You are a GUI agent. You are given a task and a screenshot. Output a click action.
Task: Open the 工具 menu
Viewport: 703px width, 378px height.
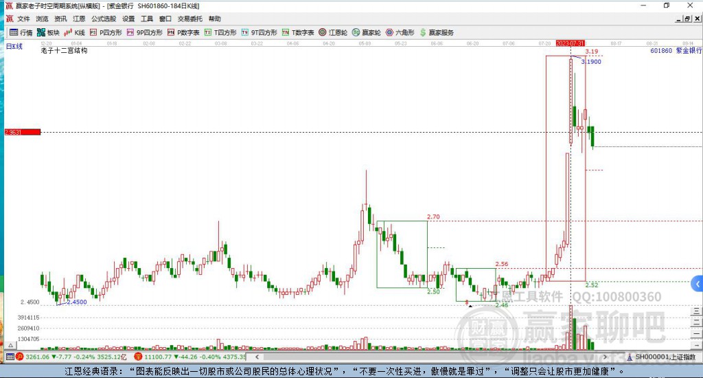tap(147, 19)
